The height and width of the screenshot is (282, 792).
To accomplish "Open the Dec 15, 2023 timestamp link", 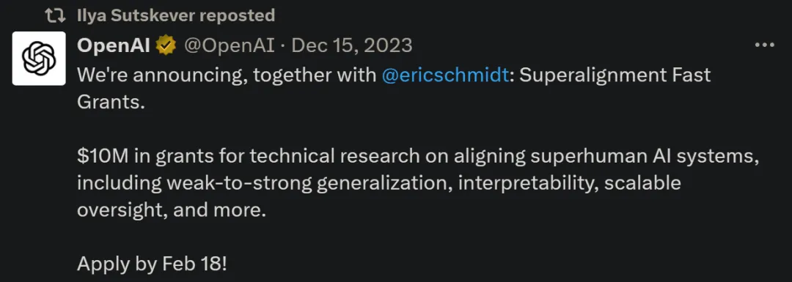I will click(352, 46).
